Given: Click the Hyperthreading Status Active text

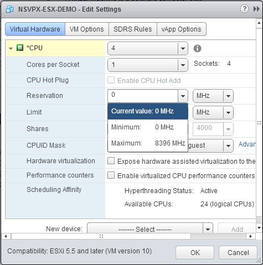Looking at the screenshot, I should (171, 191).
